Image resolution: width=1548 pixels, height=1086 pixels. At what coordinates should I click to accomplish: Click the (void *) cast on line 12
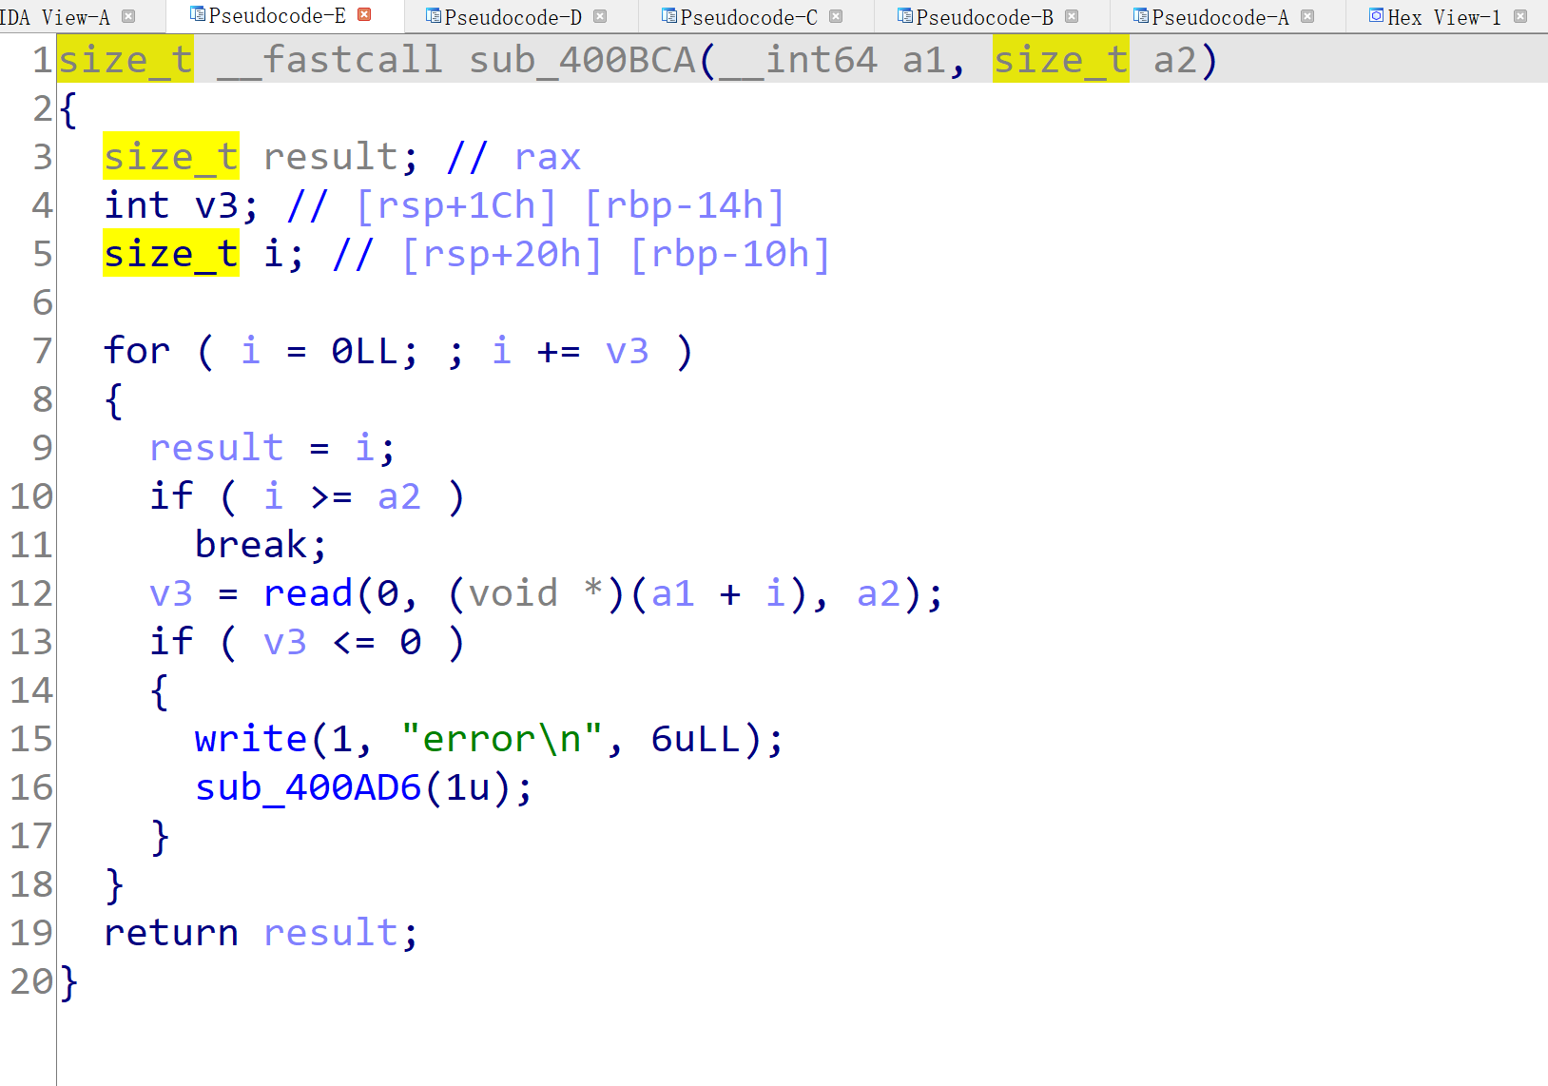[536, 592]
